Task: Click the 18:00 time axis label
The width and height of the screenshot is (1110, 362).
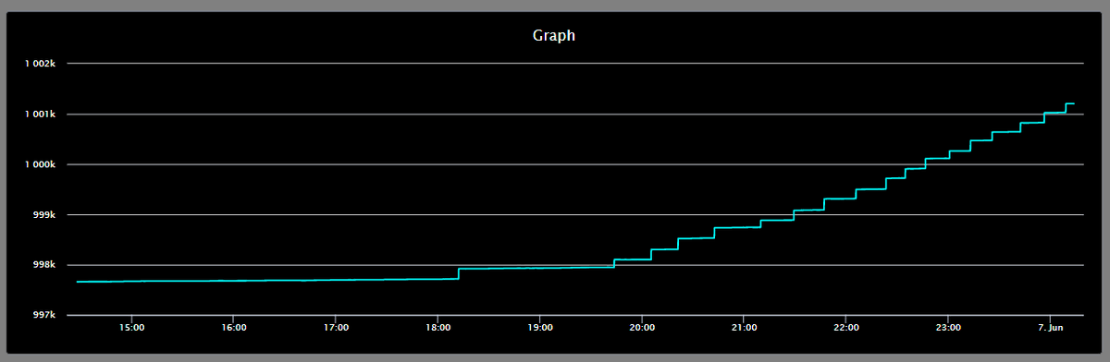Action: coord(438,327)
